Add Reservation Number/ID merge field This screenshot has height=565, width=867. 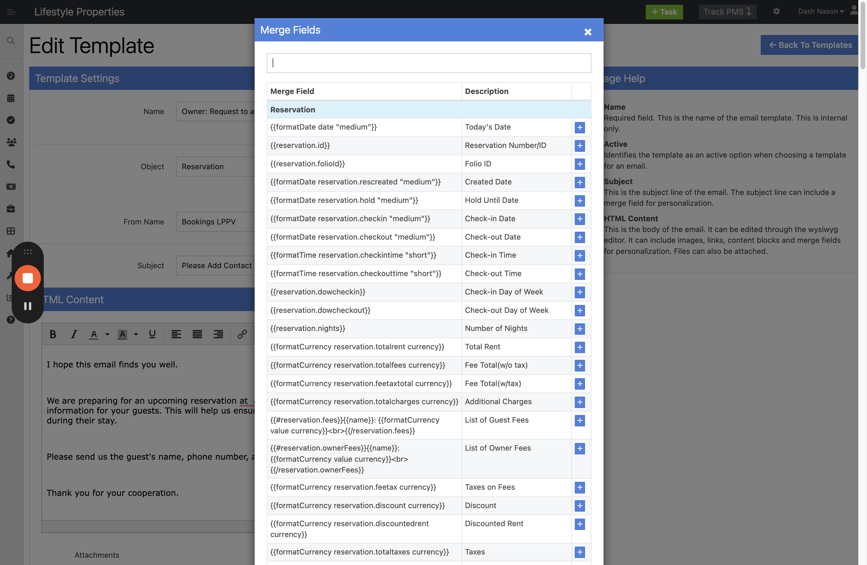[x=579, y=146]
